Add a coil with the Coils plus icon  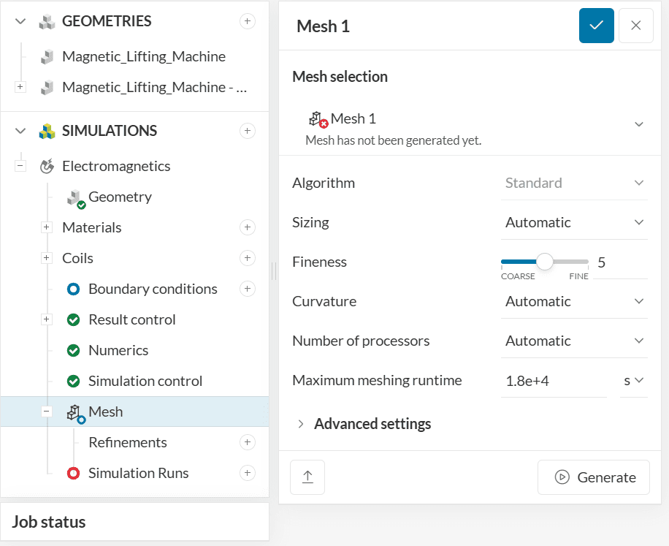248,258
